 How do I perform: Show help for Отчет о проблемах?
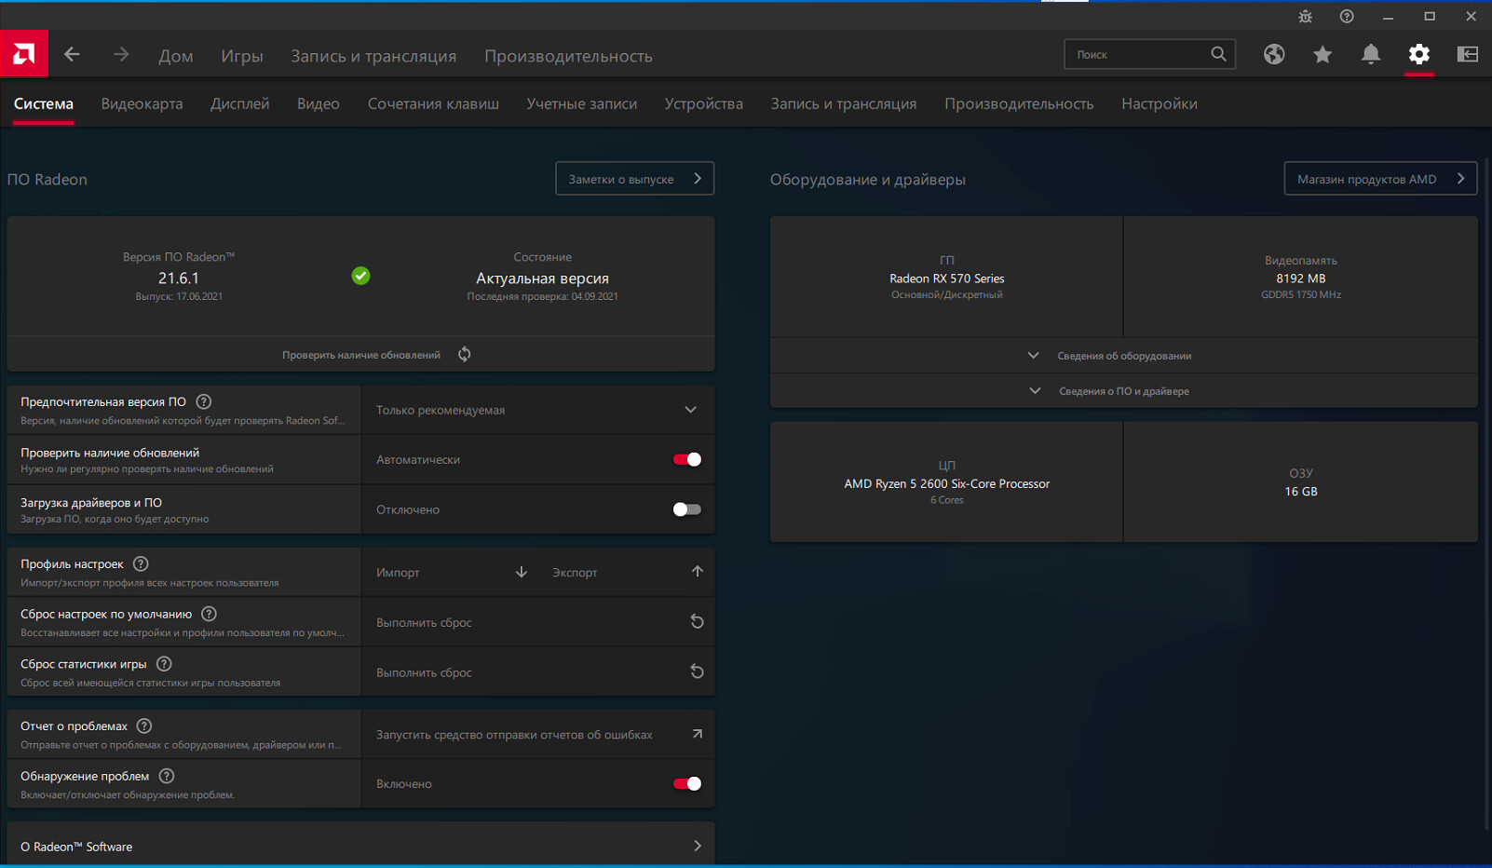click(x=144, y=726)
